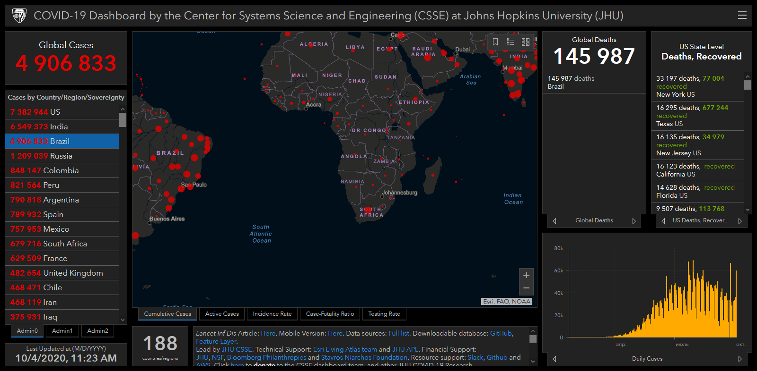Open the Full list data sources link
This screenshot has height=371, width=757.
pyautogui.click(x=399, y=333)
